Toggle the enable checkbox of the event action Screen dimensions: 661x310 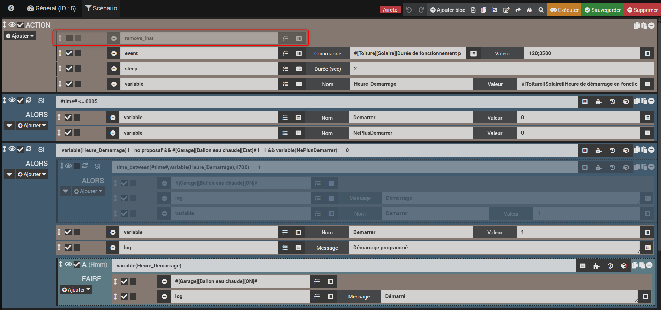[x=69, y=53]
